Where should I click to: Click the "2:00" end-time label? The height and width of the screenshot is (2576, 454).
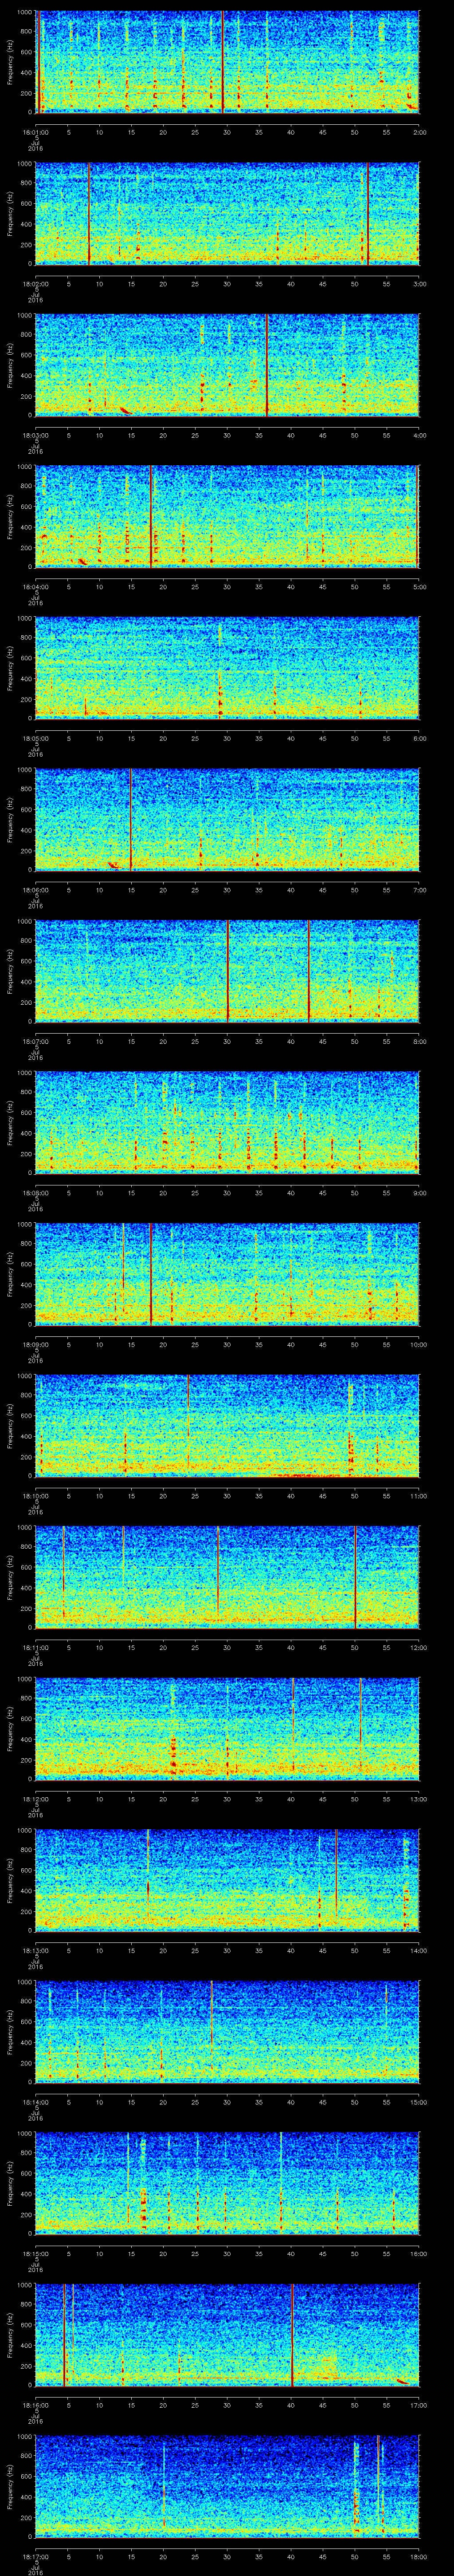(419, 132)
